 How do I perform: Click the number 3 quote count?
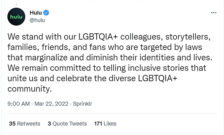click(49, 123)
